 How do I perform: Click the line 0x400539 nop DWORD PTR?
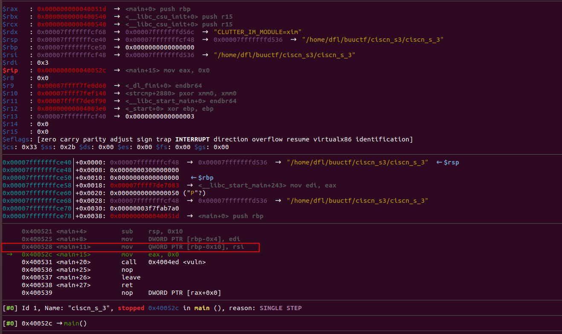point(122,293)
